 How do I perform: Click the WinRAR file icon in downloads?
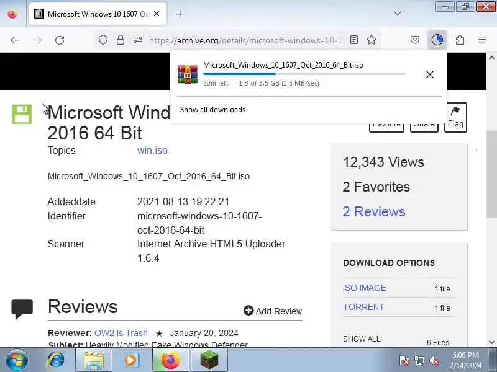pos(188,74)
